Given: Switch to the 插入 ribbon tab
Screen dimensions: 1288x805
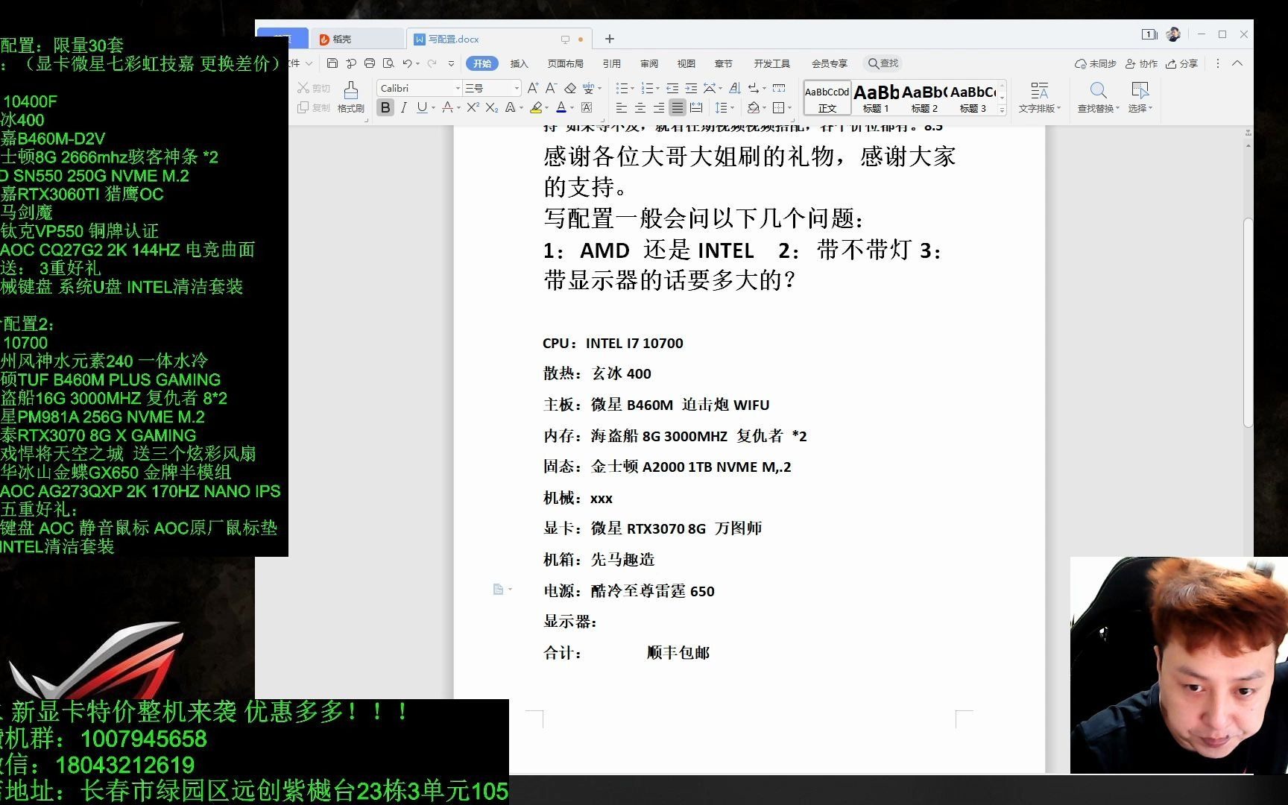Looking at the screenshot, I should 519,63.
